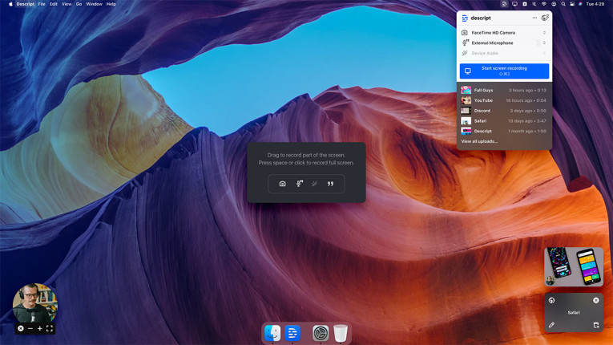Toggle microphone in the center recording overlay
Image resolution: width=613 pixels, height=345 pixels.
point(299,184)
